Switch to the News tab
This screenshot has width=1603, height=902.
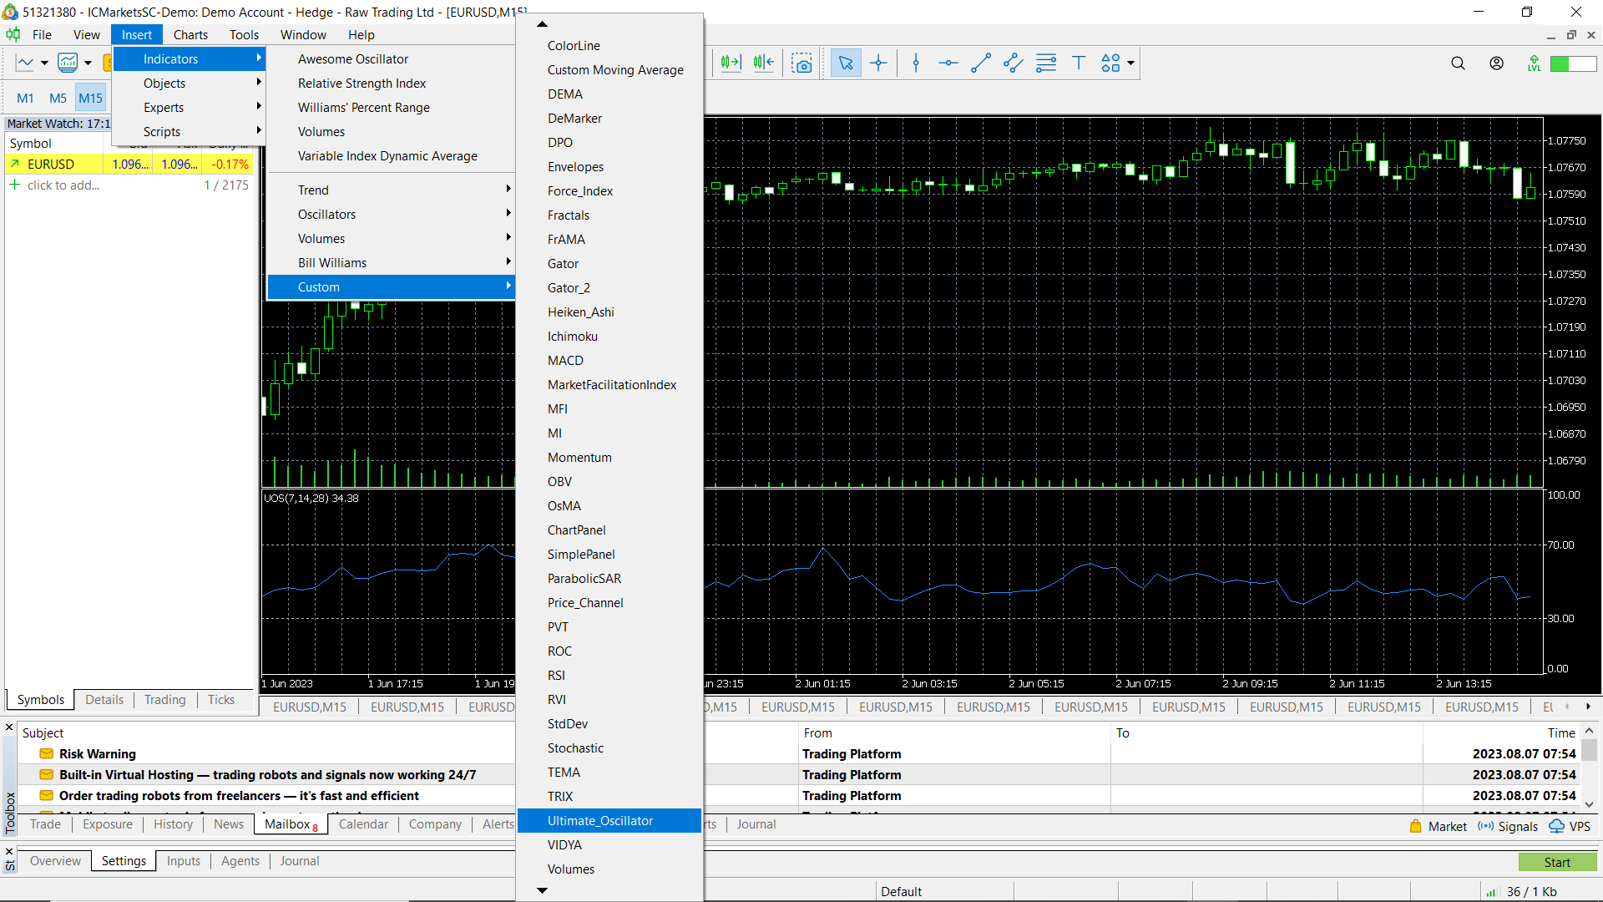[x=229, y=824]
